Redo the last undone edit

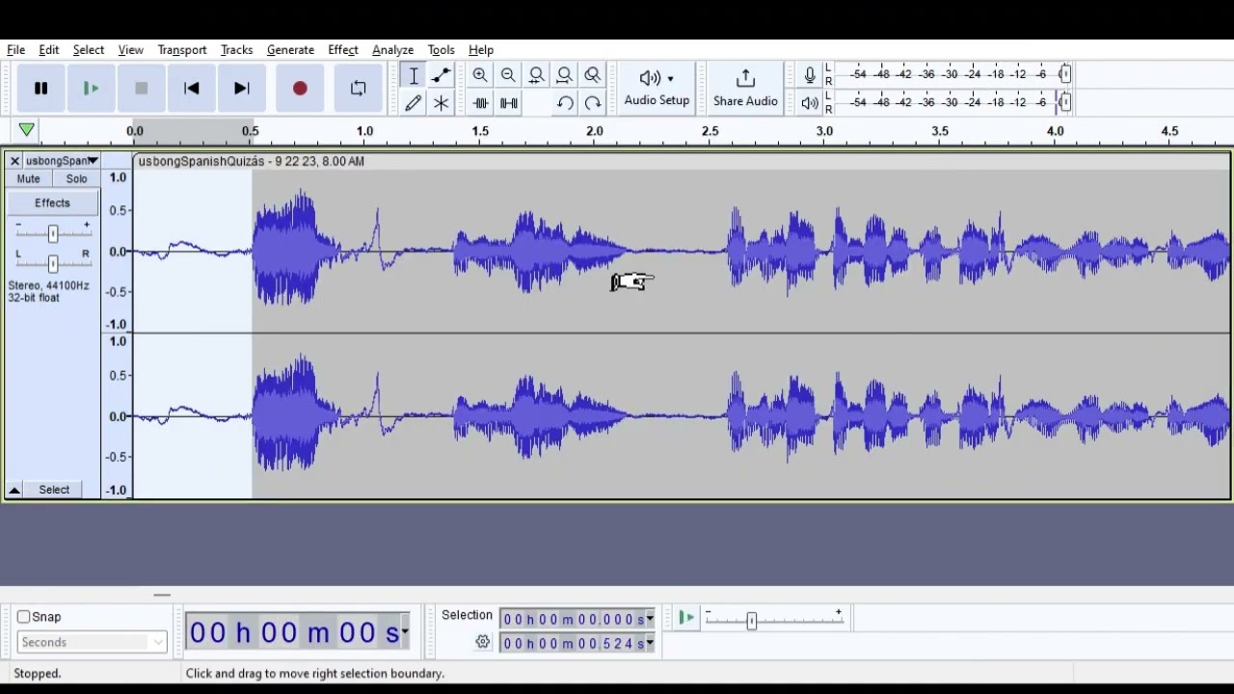click(593, 103)
